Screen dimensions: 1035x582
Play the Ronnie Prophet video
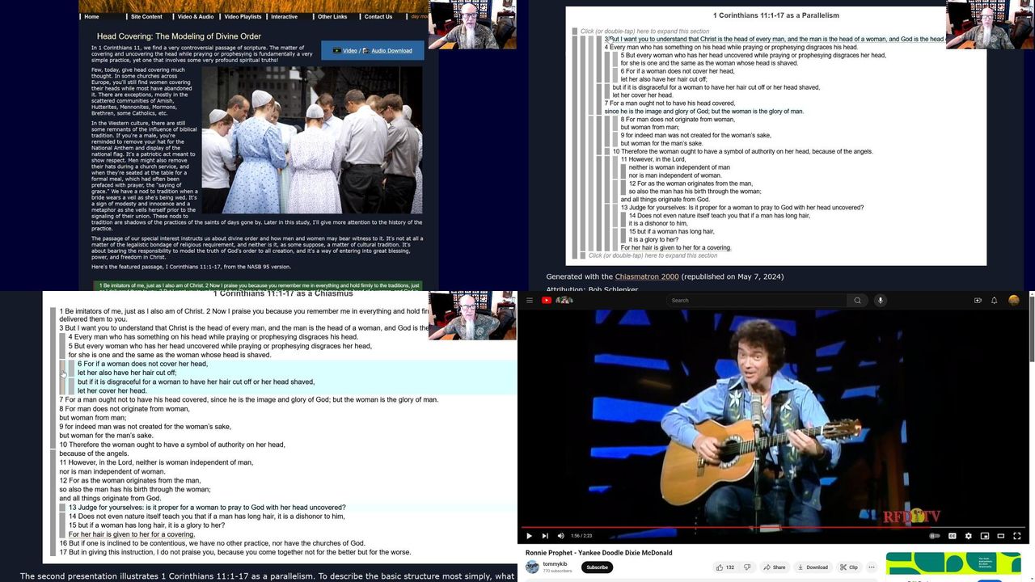point(530,536)
